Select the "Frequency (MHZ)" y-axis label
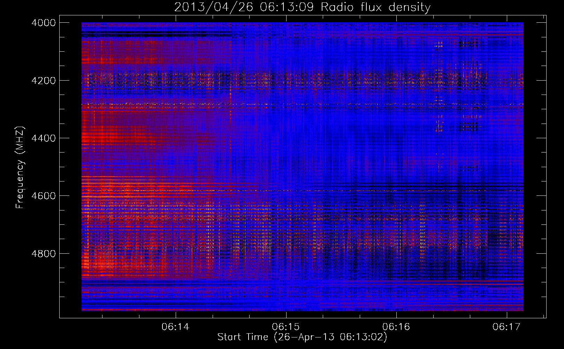This screenshot has height=349, width=564. (20, 168)
